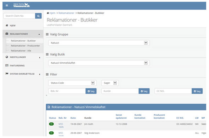Click the search magnifier button
This screenshot has height=138, width=209.
[38, 16]
